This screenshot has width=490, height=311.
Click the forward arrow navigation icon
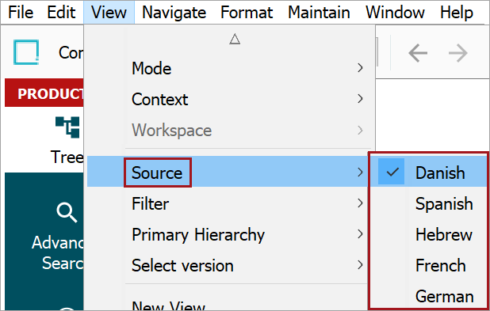(458, 53)
